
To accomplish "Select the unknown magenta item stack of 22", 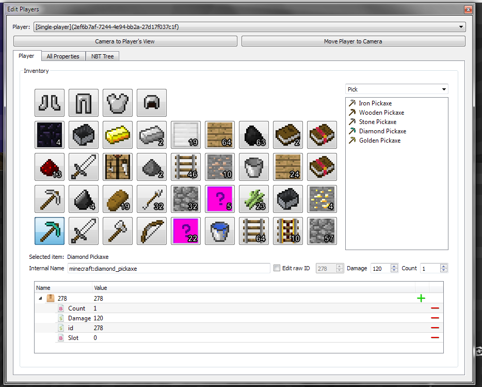I will 186,231.
